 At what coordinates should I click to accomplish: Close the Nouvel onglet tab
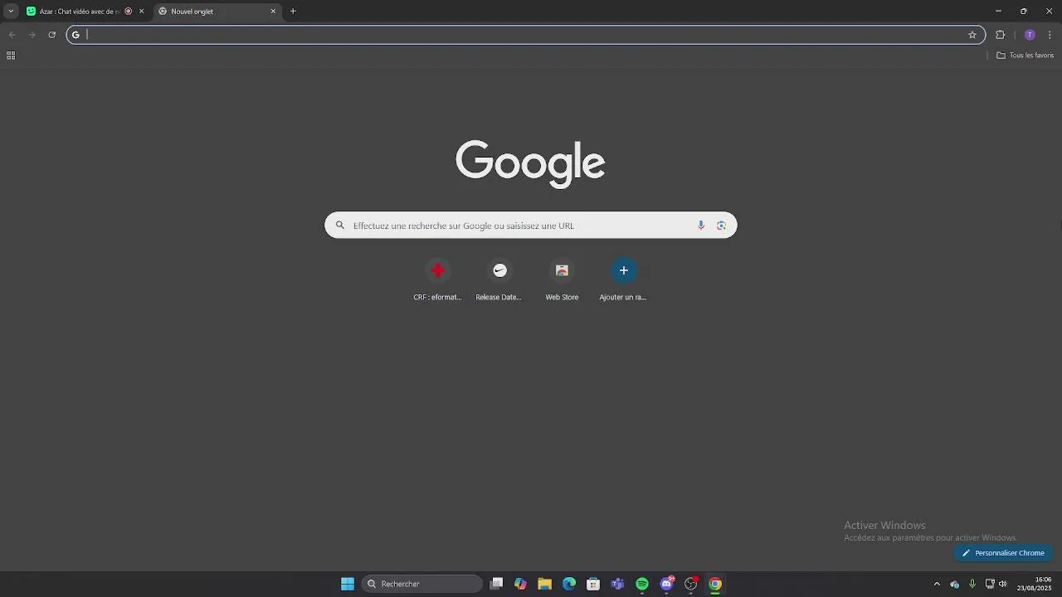[x=273, y=12]
